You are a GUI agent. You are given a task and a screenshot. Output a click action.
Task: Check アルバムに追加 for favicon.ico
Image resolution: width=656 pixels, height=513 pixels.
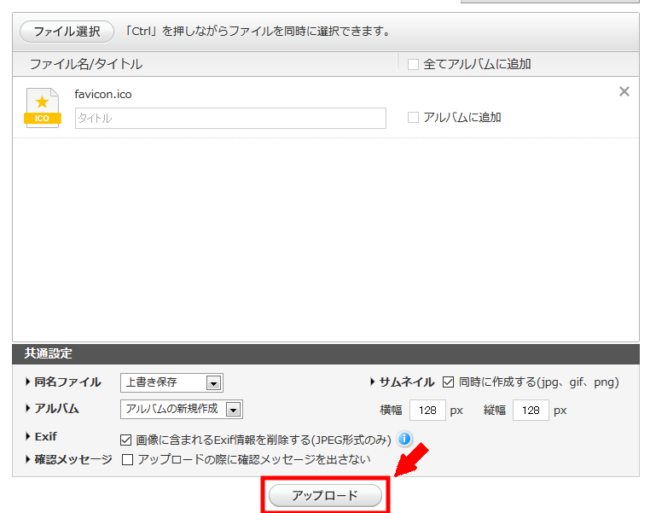coord(414,117)
